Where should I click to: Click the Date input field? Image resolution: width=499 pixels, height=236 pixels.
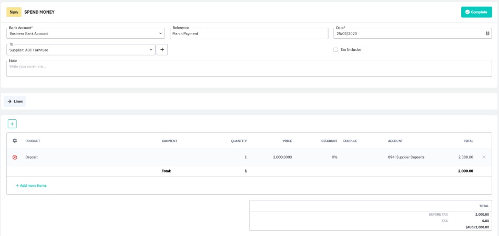click(x=409, y=33)
